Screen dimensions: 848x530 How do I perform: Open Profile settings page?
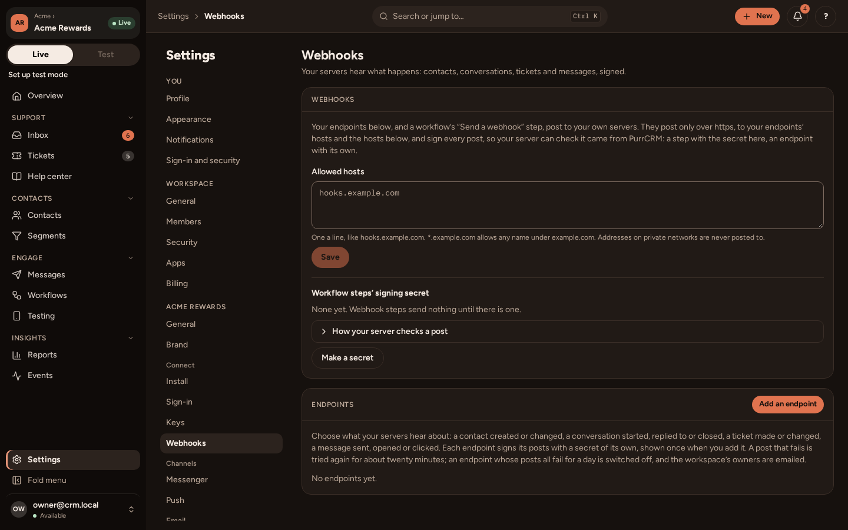click(221, 99)
